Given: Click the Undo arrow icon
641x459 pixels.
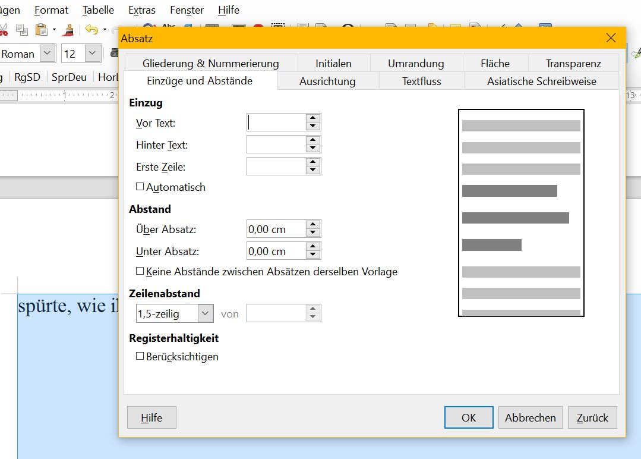Looking at the screenshot, I should click(91, 29).
